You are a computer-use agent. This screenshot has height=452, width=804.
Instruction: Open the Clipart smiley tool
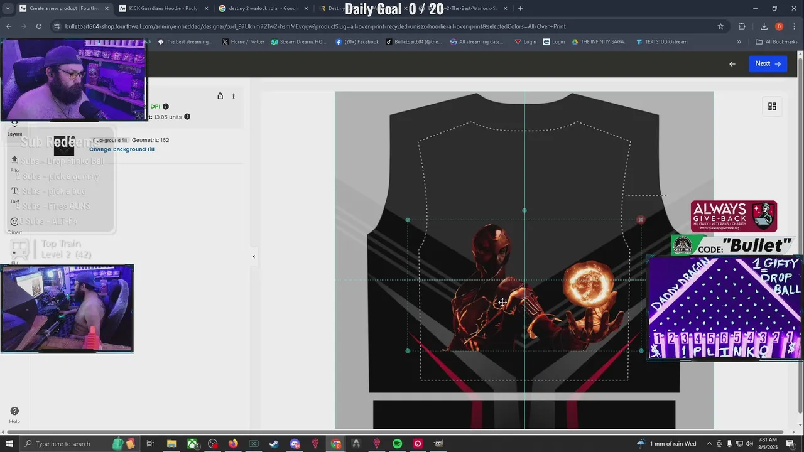pyautogui.click(x=14, y=225)
